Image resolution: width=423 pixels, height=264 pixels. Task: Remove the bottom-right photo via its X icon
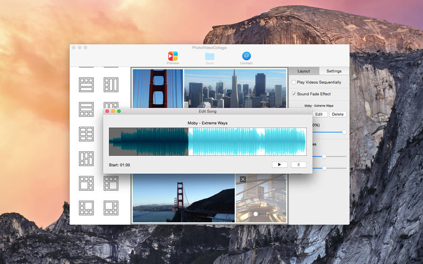pos(243,180)
